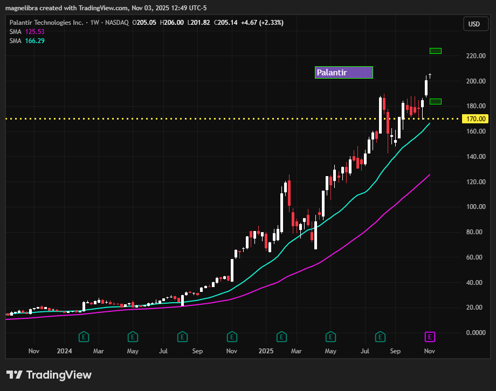
Task: Click the 2024 label on time axis
Action: pos(64,351)
